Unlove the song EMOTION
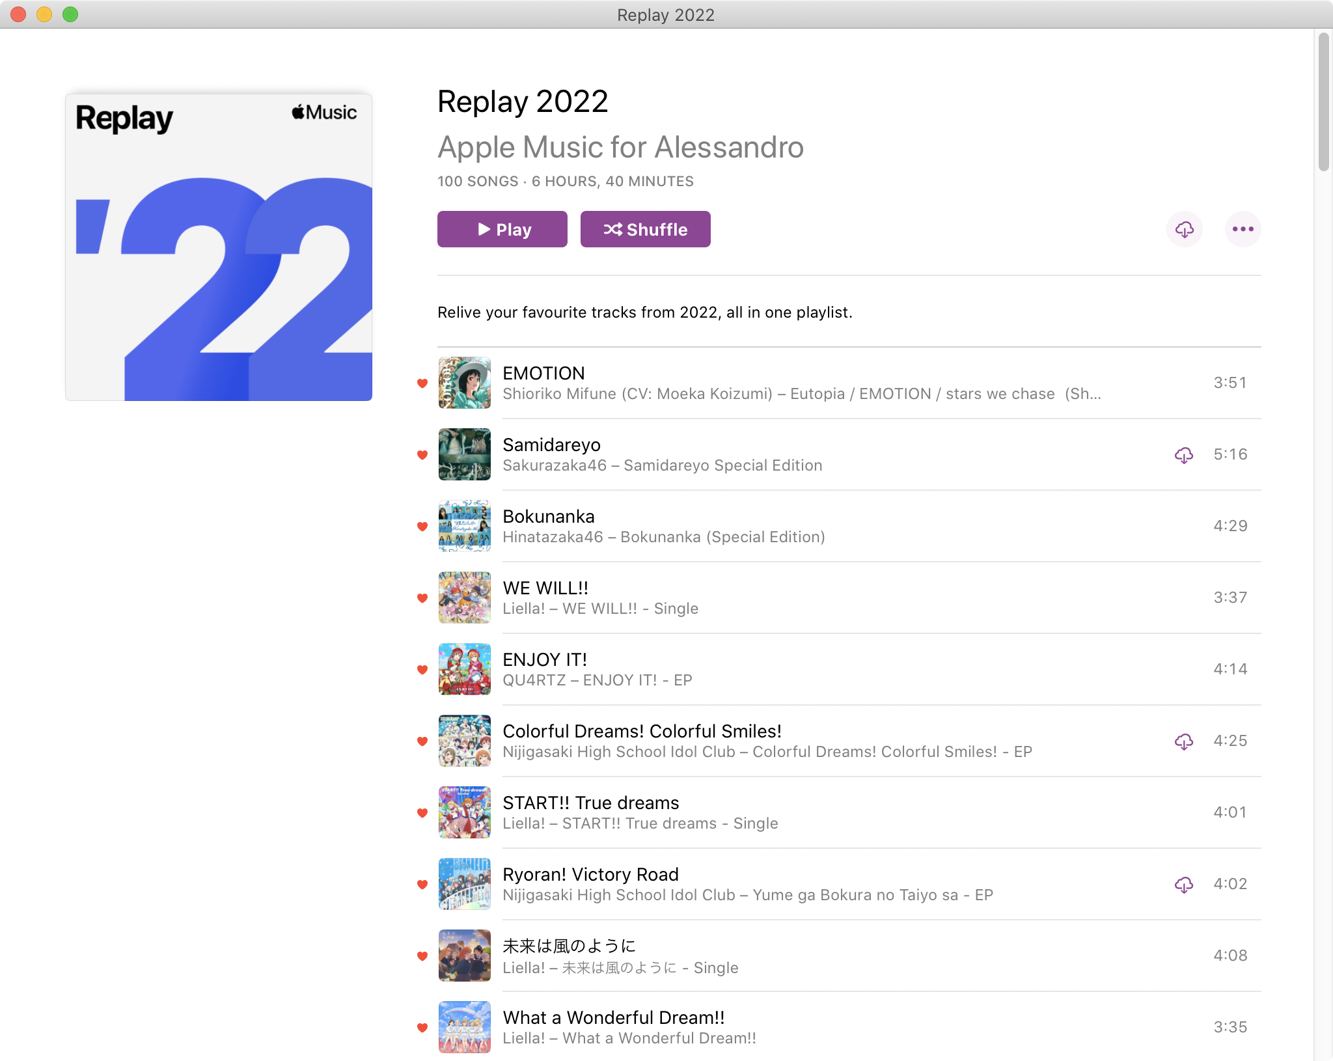This screenshot has height=1061, width=1333. pos(422,383)
